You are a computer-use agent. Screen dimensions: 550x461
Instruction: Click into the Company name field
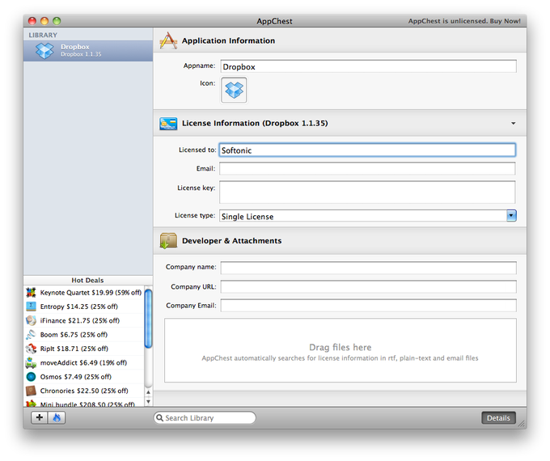click(368, 268)
